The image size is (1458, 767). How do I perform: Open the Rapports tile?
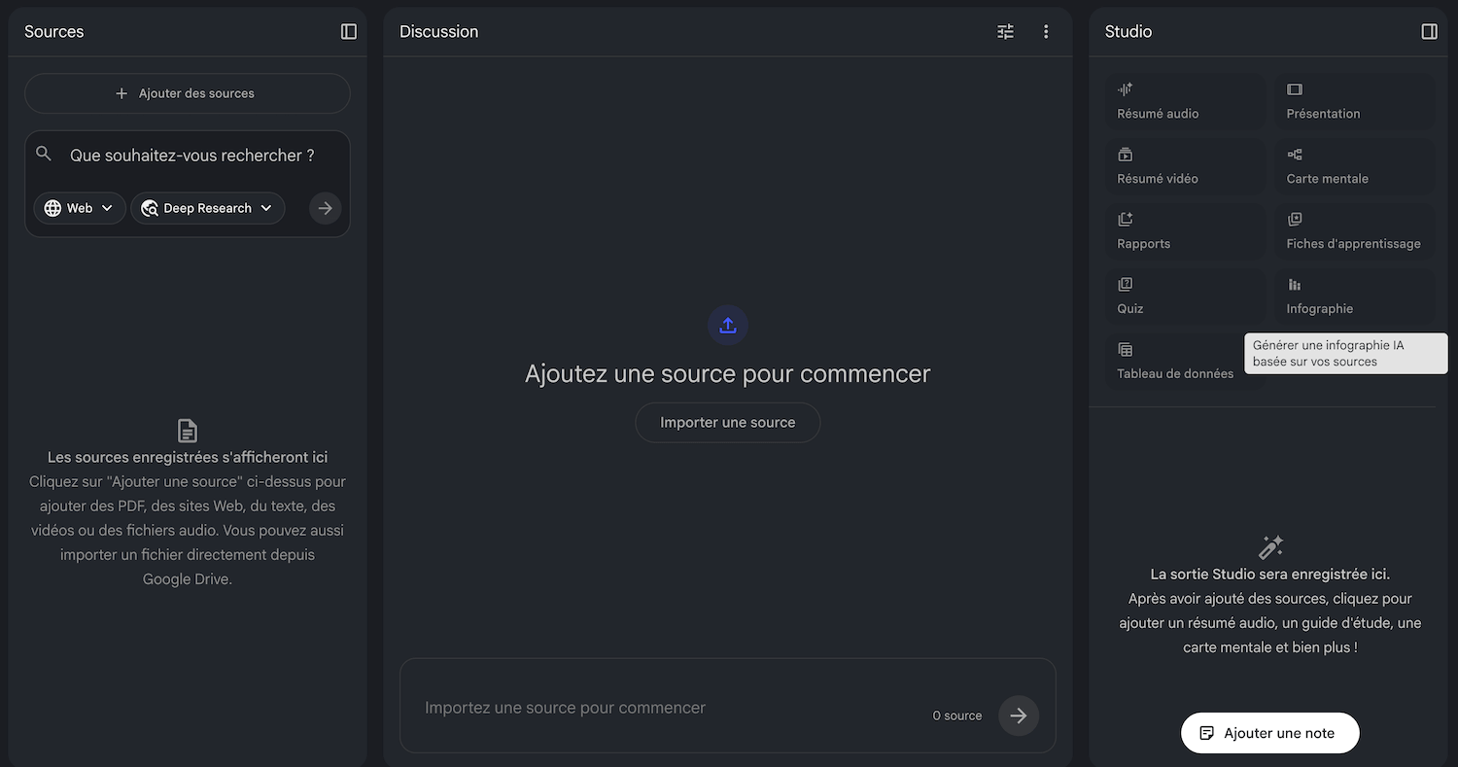(1185, 232)
